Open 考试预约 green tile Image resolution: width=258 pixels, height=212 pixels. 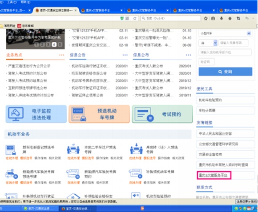(162, 114)
